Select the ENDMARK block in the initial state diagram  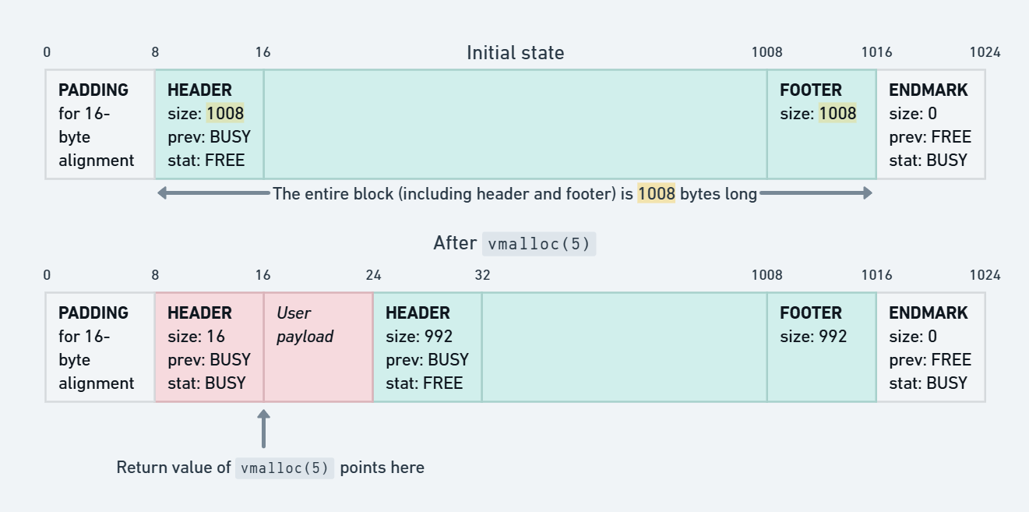[x=930, y=125]
